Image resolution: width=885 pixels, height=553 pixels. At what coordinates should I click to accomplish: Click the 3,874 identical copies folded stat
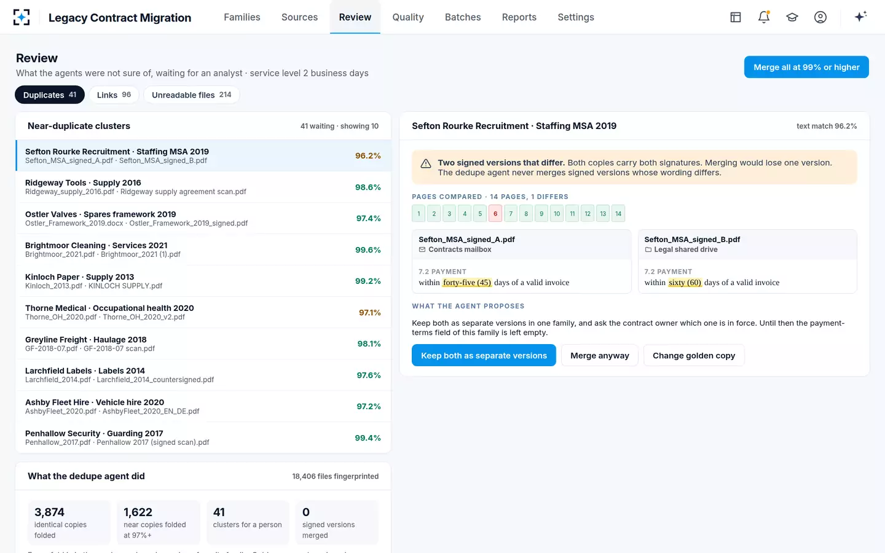tap(69, 522)
